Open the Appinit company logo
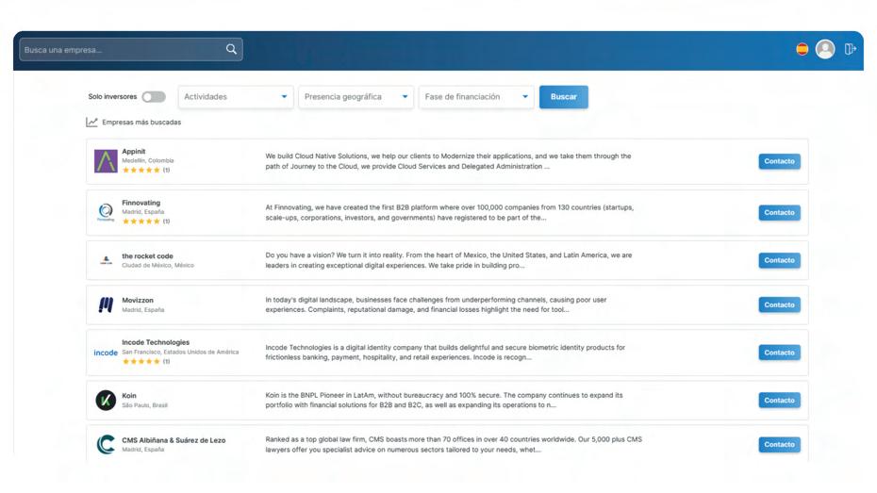877x493 pixels. 106,161
